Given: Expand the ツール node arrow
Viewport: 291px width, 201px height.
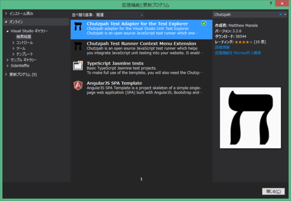Looking at the screenshot, I should click(x=14, y=48).
